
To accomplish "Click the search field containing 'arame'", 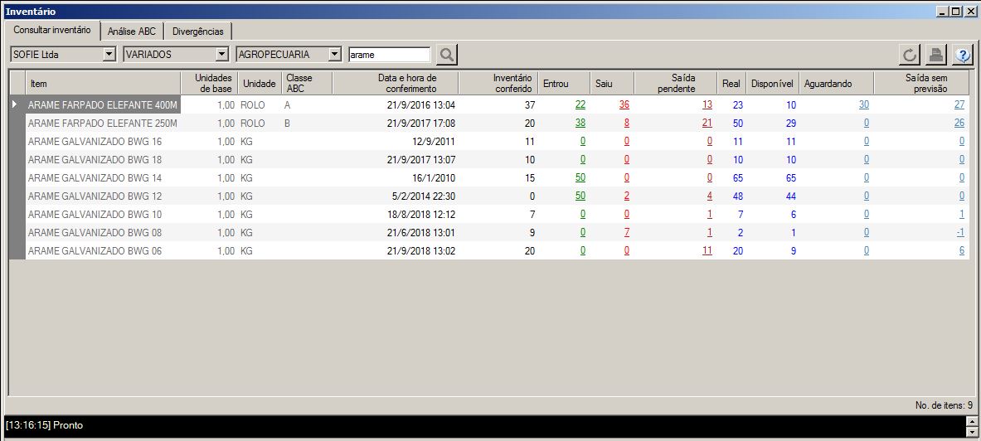I will (389, 55).
